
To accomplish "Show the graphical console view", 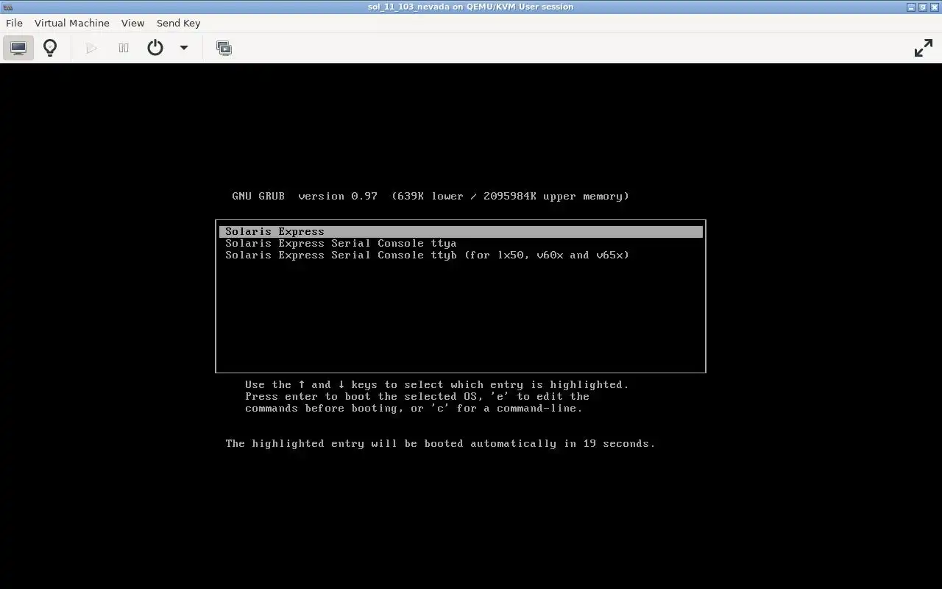I will coord(18,48).
